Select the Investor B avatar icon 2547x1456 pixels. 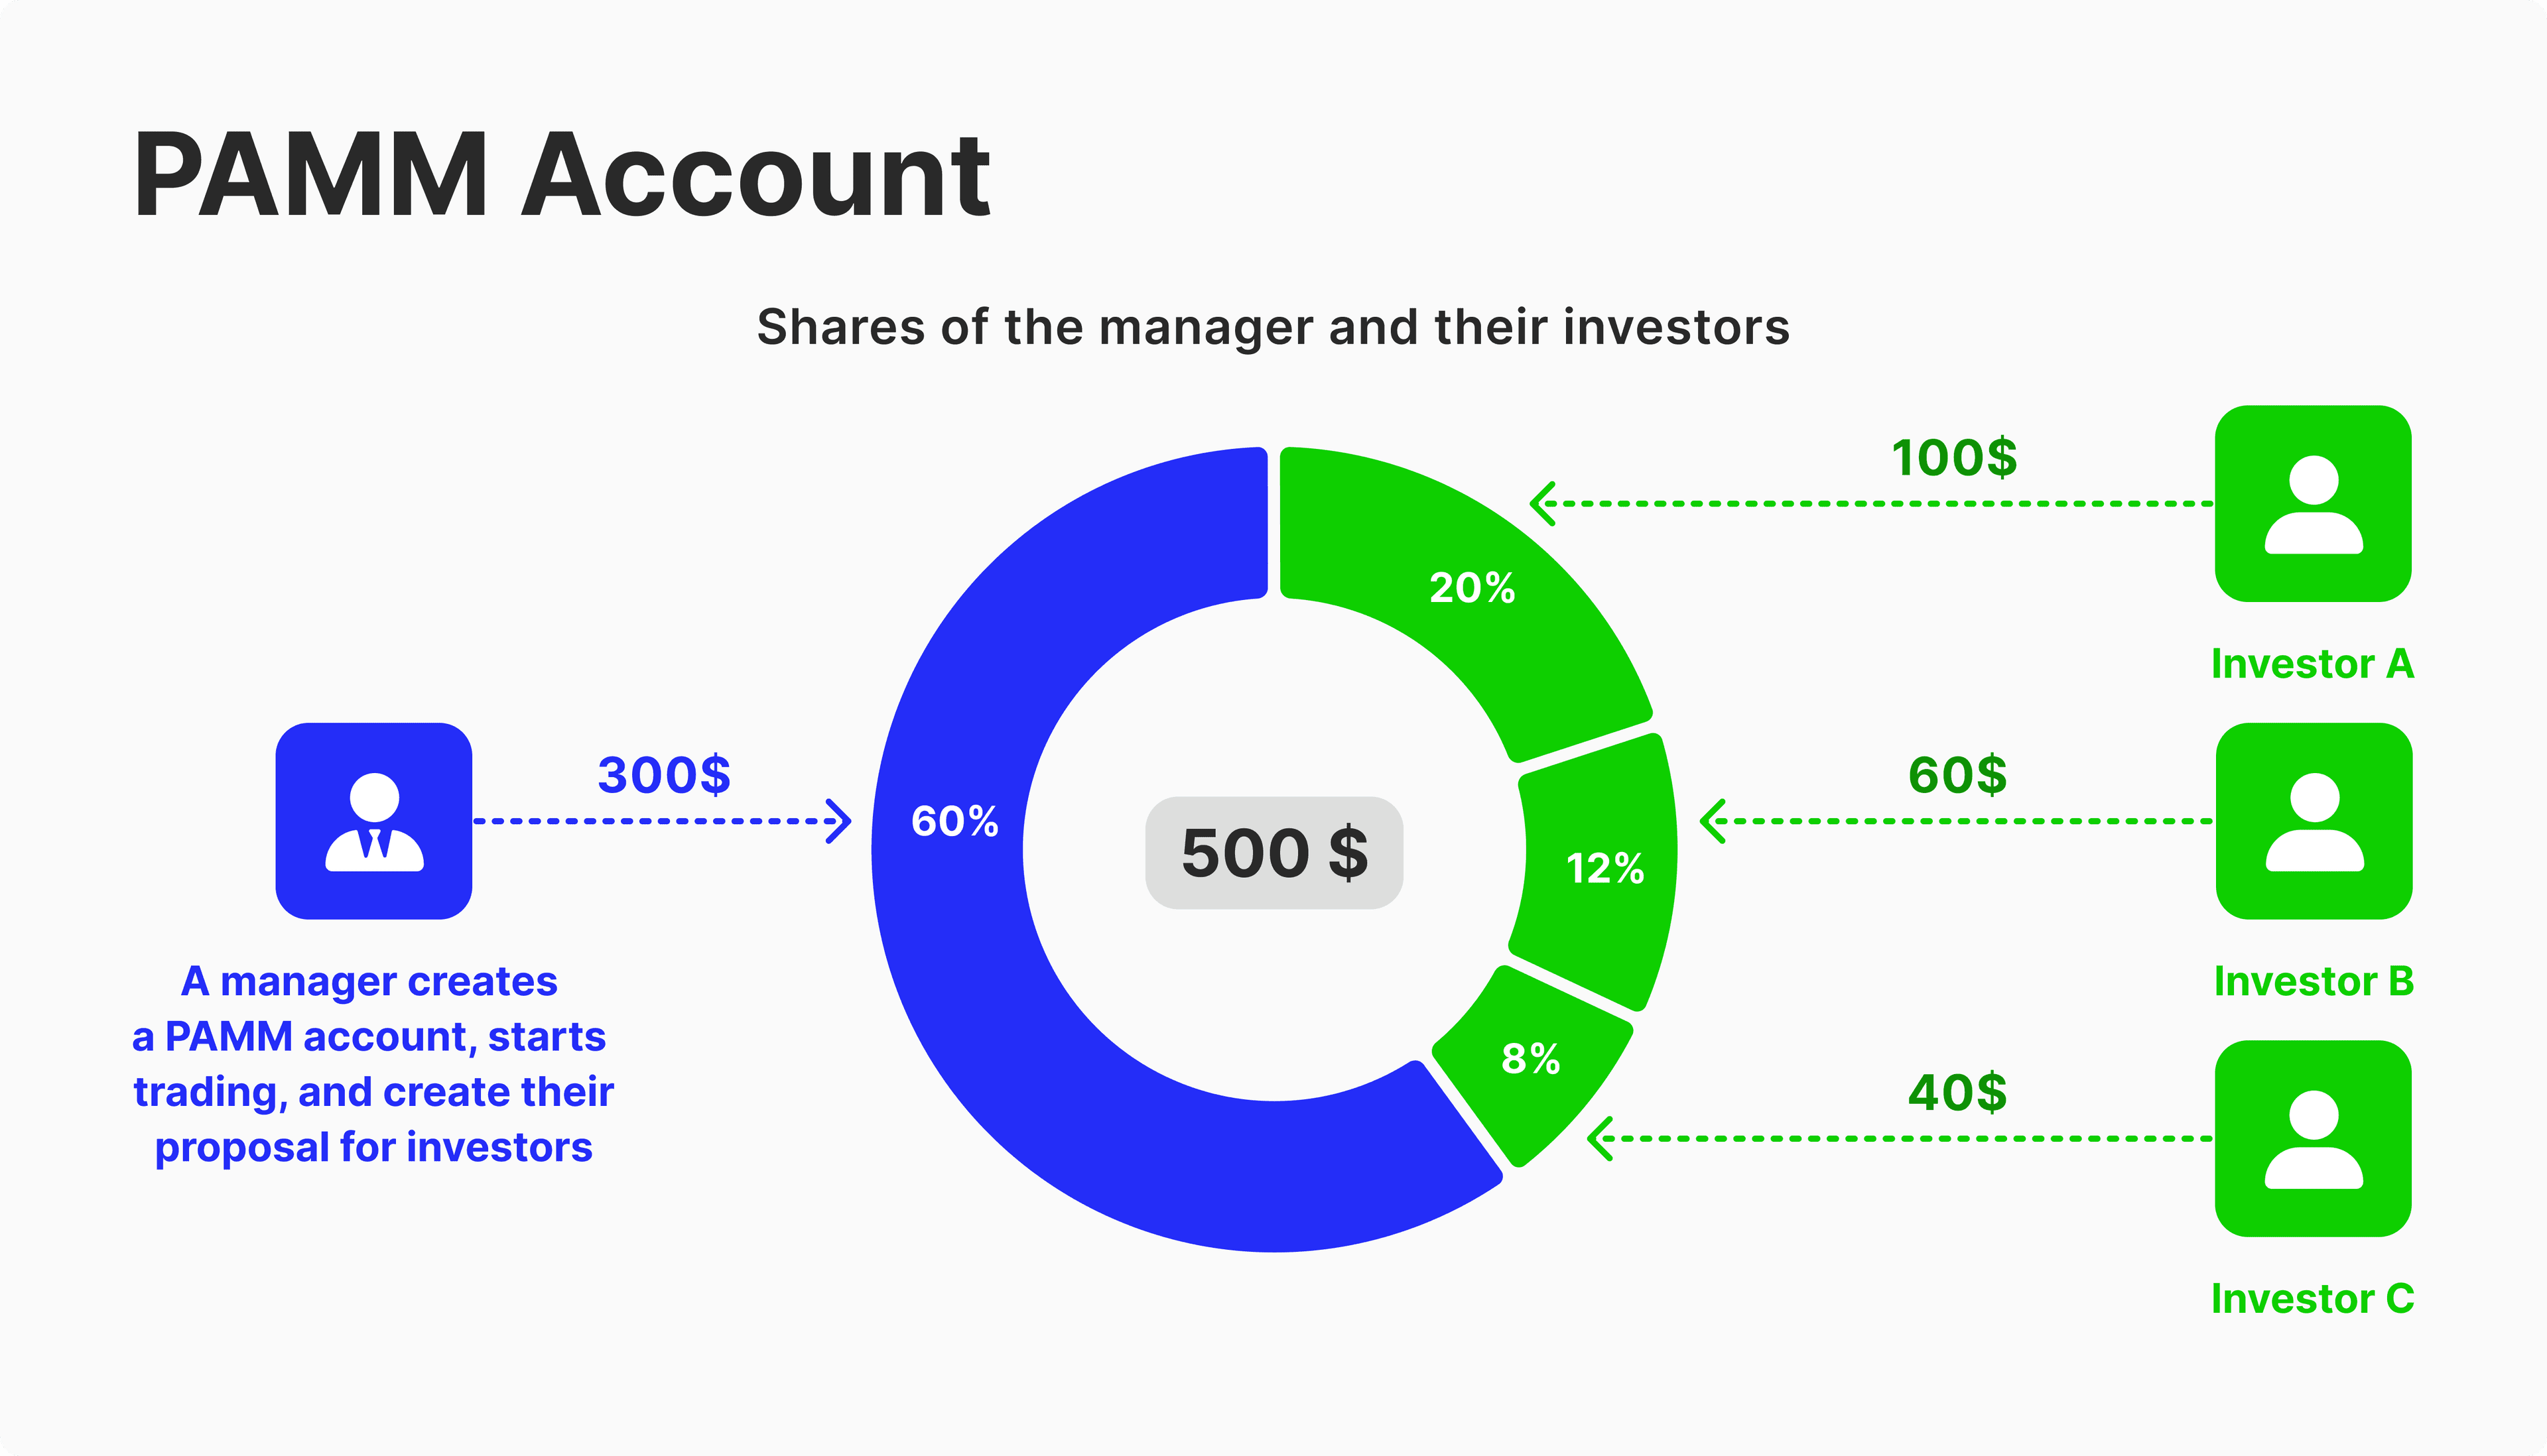point(2313,821)
